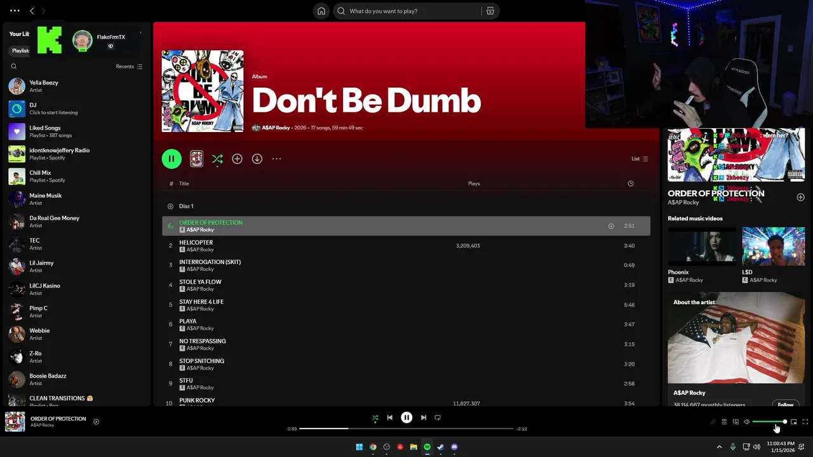813x457 pixels.
Task: Navigate forward with the right arrow
Action: 43,11
